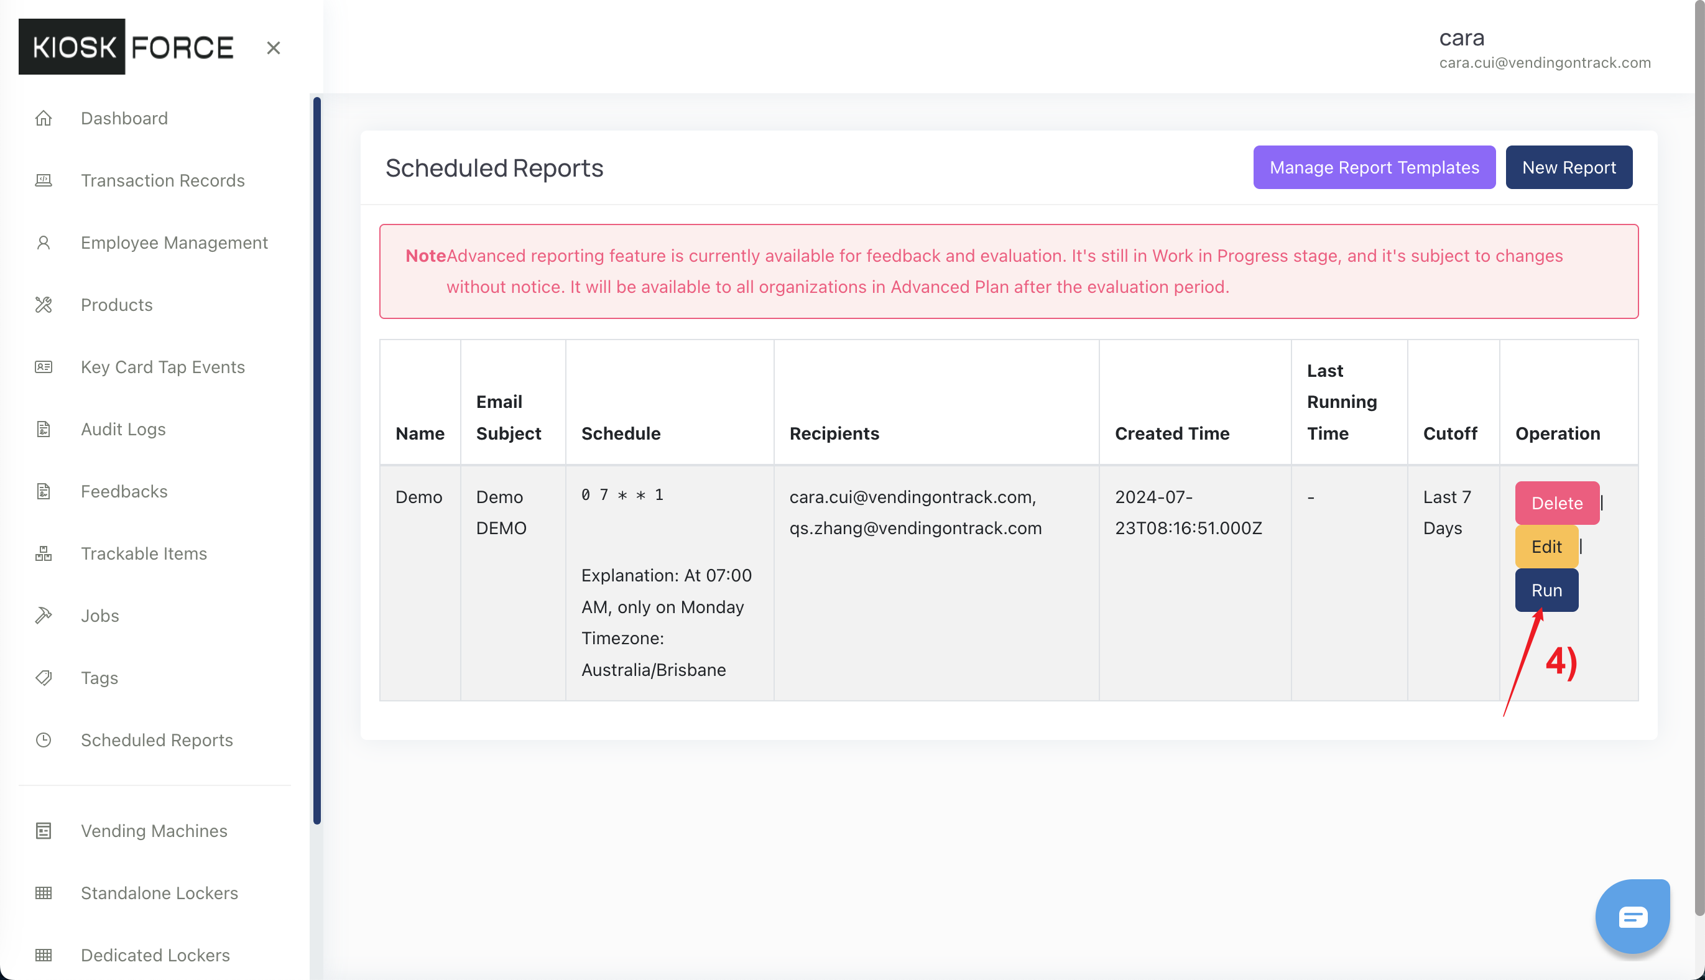
Task: Click the Scheduled Reports clock icon
Action: click(x=44, y=740)
